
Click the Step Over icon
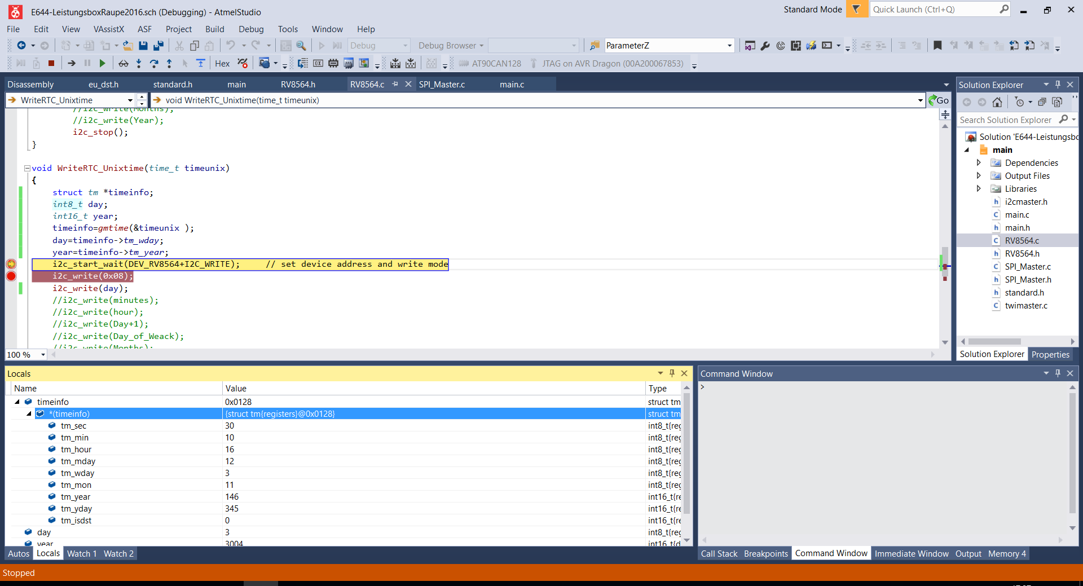coord(154,63)
